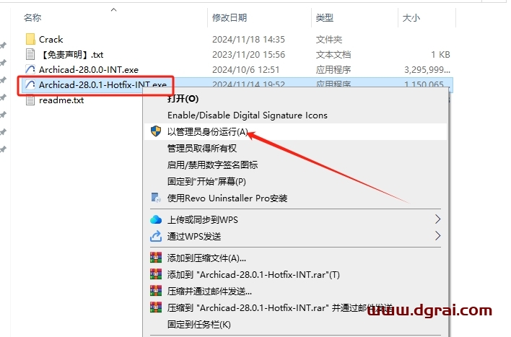Click the 文本文档 type cell
The height and width of the screenshot is (337, 511).
click(333, 54)
